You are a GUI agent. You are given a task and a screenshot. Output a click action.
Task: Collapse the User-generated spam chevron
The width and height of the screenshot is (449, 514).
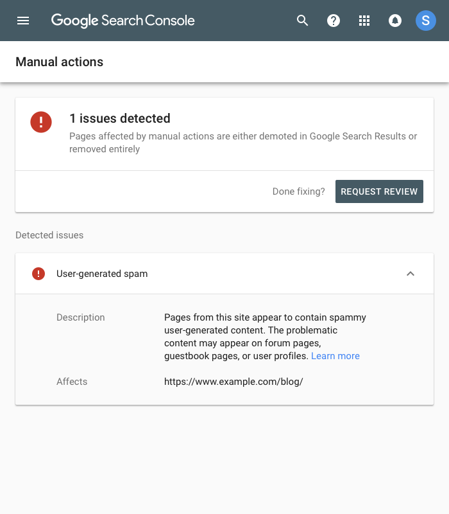point(411,274)
